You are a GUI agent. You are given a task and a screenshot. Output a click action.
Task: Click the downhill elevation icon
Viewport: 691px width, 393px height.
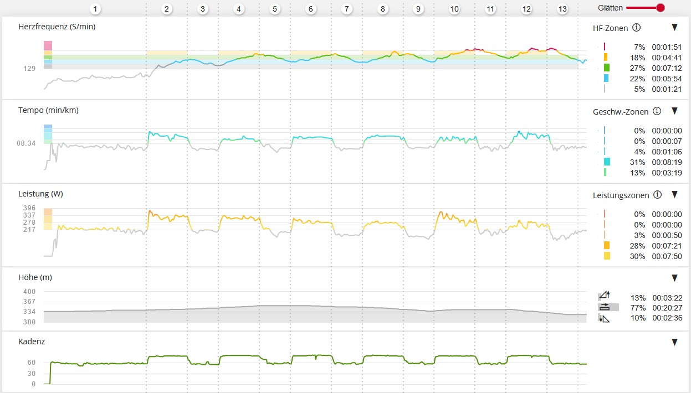(x=604, y=318)
